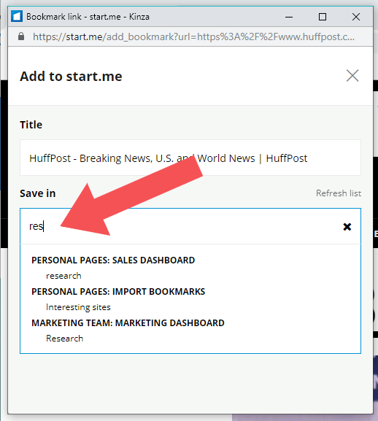Click the Refresh list link
This screenshot has width=378, height=421.
pyautogui.click(x=339, y=193)
